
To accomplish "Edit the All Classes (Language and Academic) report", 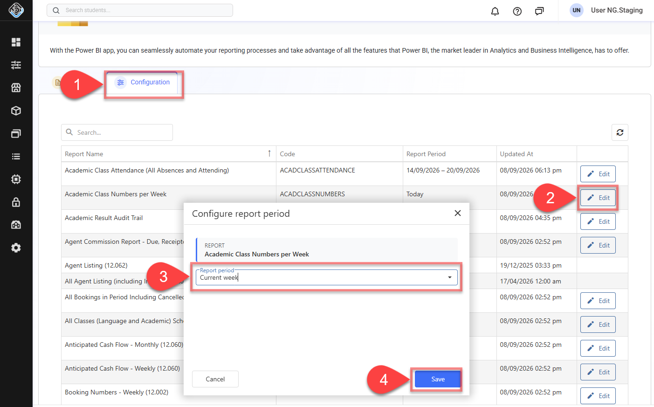I will 598,324.
